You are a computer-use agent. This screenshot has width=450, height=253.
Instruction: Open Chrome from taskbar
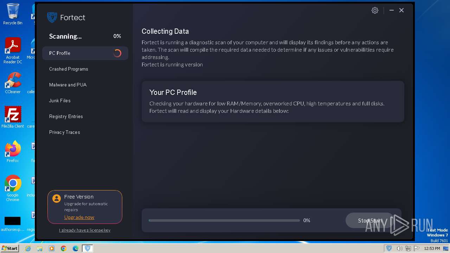64,248
